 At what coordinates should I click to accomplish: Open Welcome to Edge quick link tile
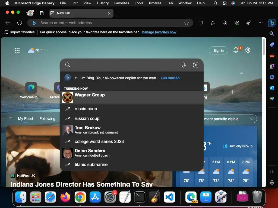coord(31,90)
